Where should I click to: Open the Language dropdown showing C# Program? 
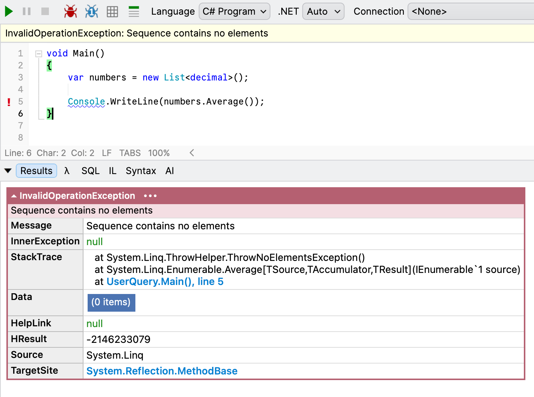(x=234, y=11)
